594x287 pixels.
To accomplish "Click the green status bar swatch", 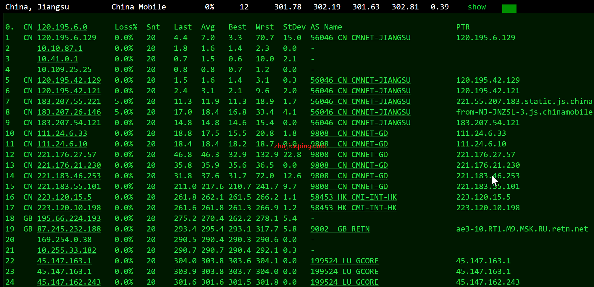I will tap(509, 8).
